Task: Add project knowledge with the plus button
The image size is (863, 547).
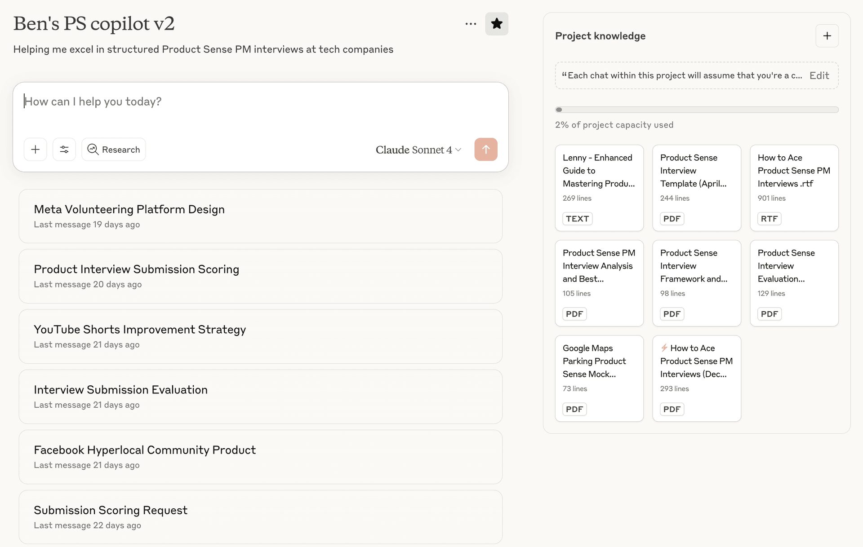Action: click(x=827, y=36)
